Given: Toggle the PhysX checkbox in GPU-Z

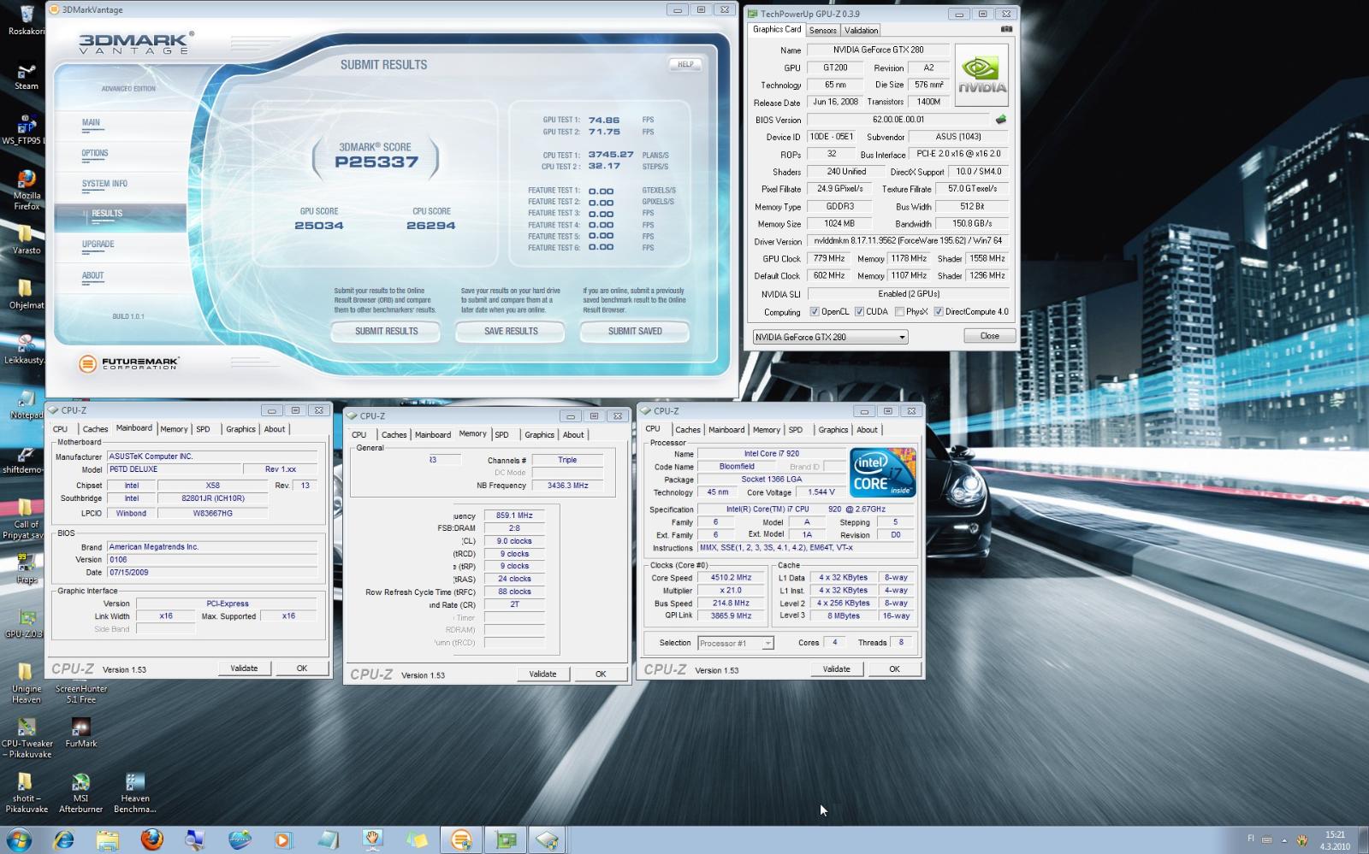Looking at the screenshot, I should (899, 312).
